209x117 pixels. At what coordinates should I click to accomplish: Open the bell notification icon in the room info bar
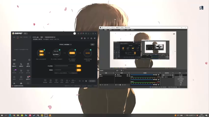(91, 38)
